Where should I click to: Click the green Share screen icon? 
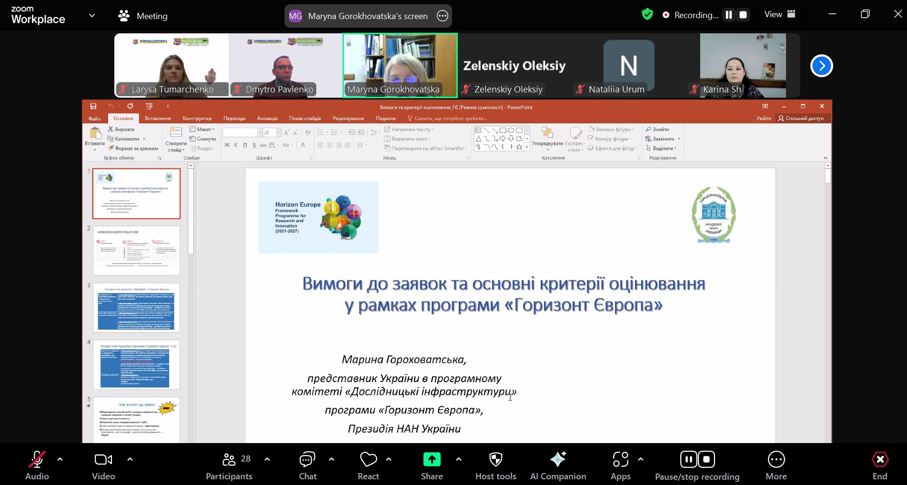pyautogui.click(x=432, y=460)
